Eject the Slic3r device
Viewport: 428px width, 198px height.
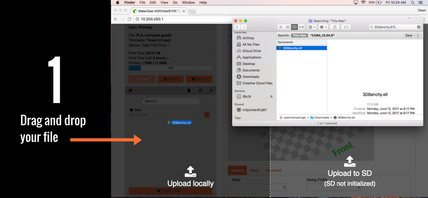pos(271,96)
